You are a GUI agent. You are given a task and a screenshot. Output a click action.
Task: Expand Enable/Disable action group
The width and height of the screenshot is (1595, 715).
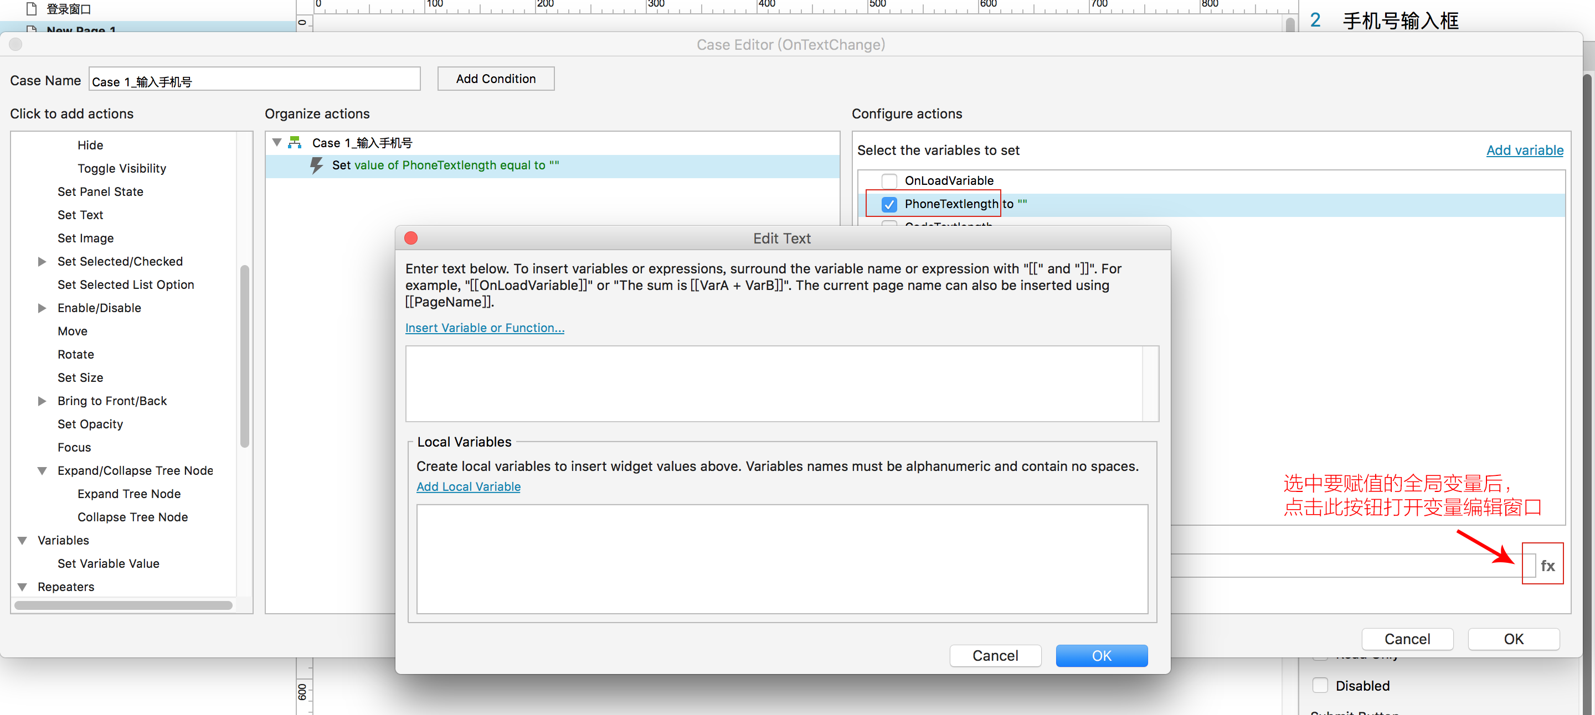point(42,308)
